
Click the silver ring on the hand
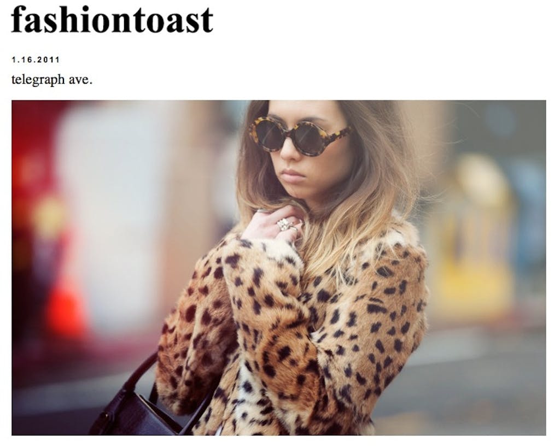click(x=284, y=225)
